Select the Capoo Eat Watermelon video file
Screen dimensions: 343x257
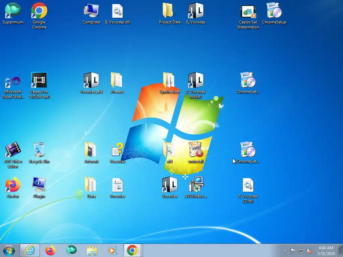click(x=248, y=16)
